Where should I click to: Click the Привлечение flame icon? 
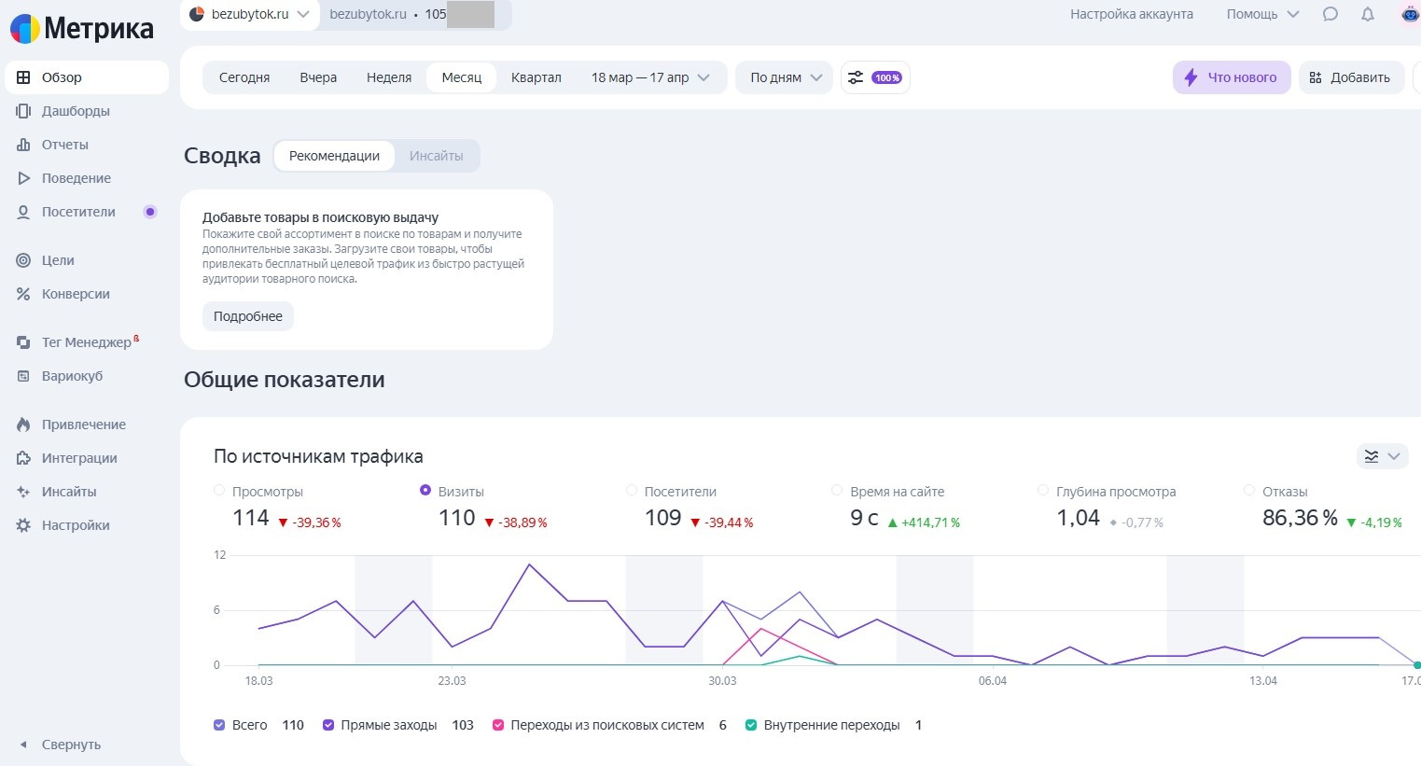click(x=23, y=425)
